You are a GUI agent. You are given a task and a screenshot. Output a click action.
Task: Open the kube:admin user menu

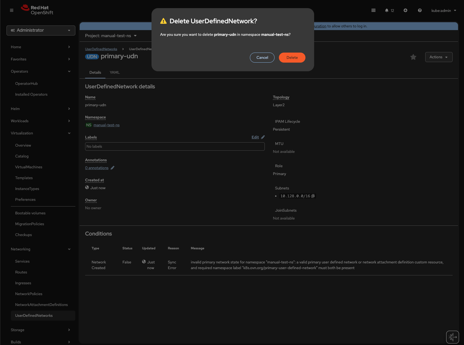point(444,11)
